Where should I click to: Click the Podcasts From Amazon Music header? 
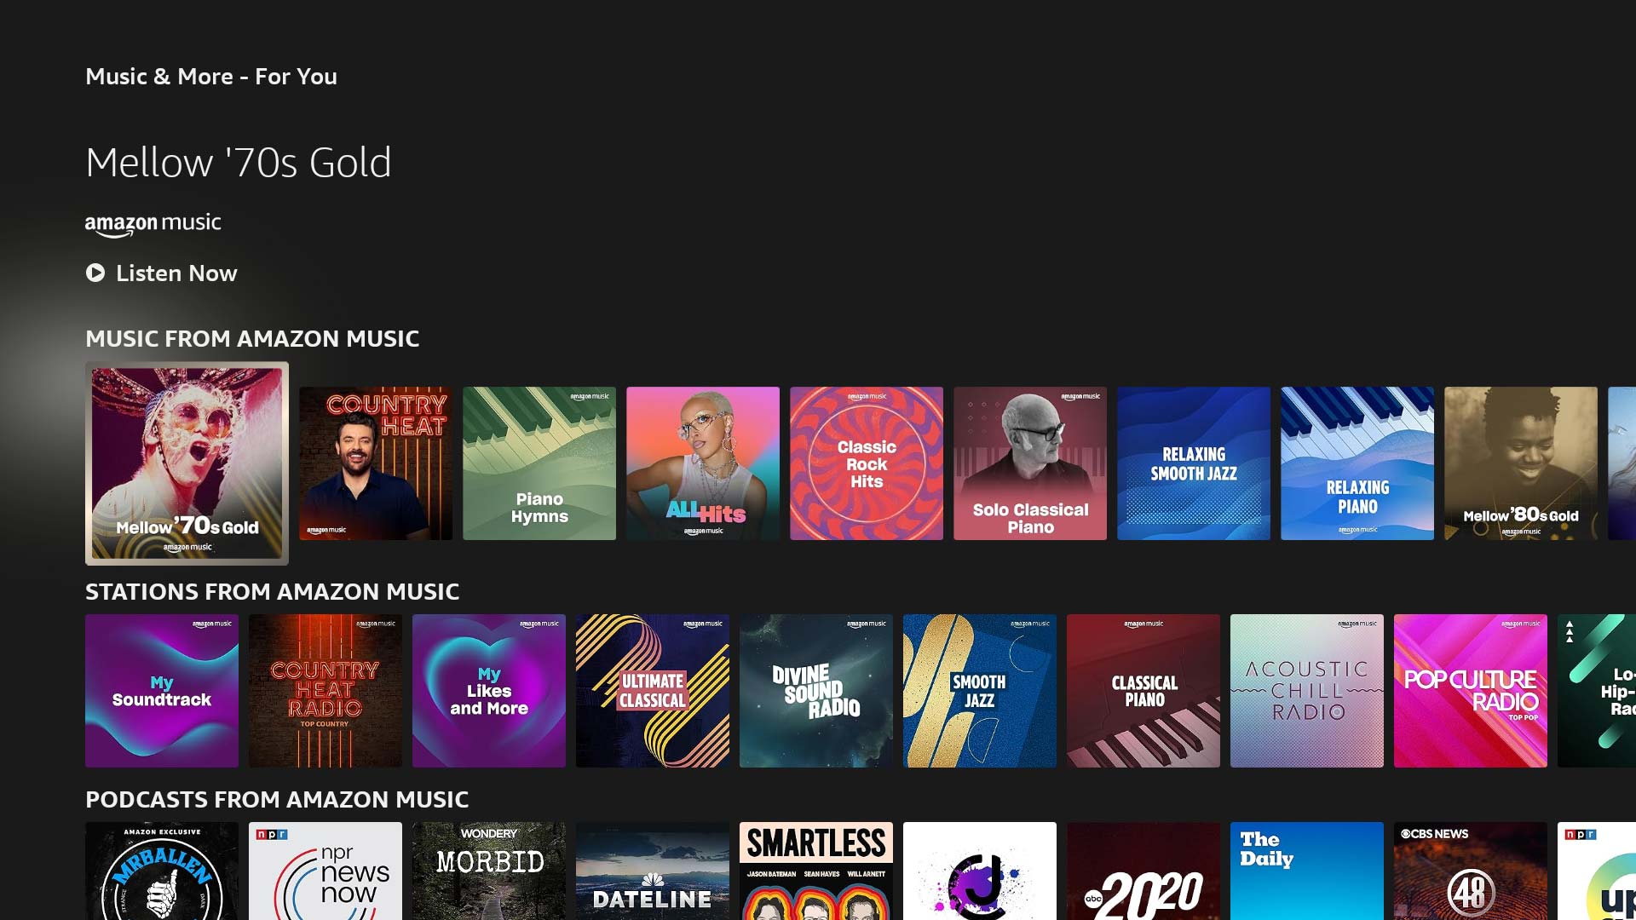click(277, 799)
